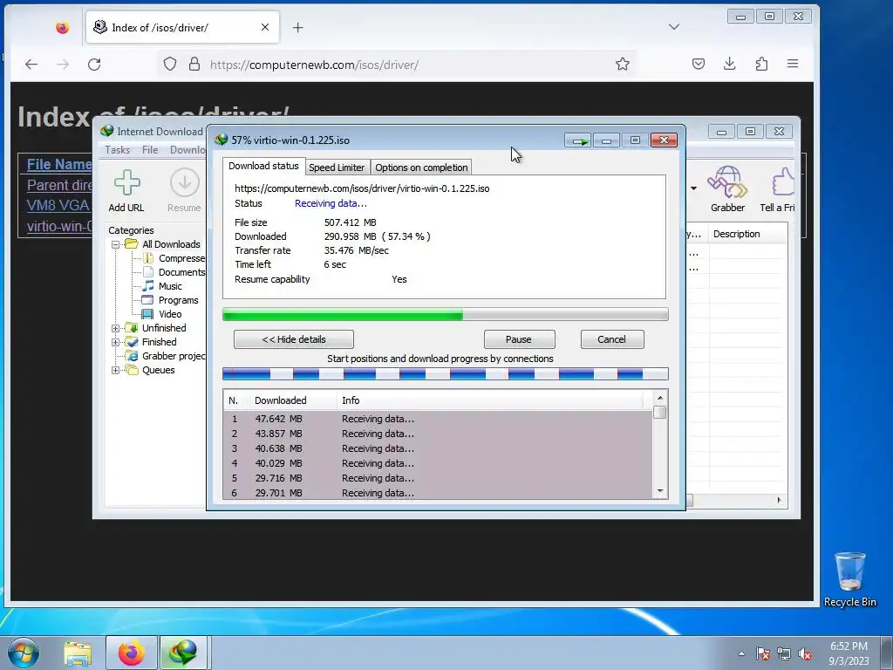Close the Index of /isos/driver/ tab
Screen dimensions: 893x670
click(x=265, y=27)
